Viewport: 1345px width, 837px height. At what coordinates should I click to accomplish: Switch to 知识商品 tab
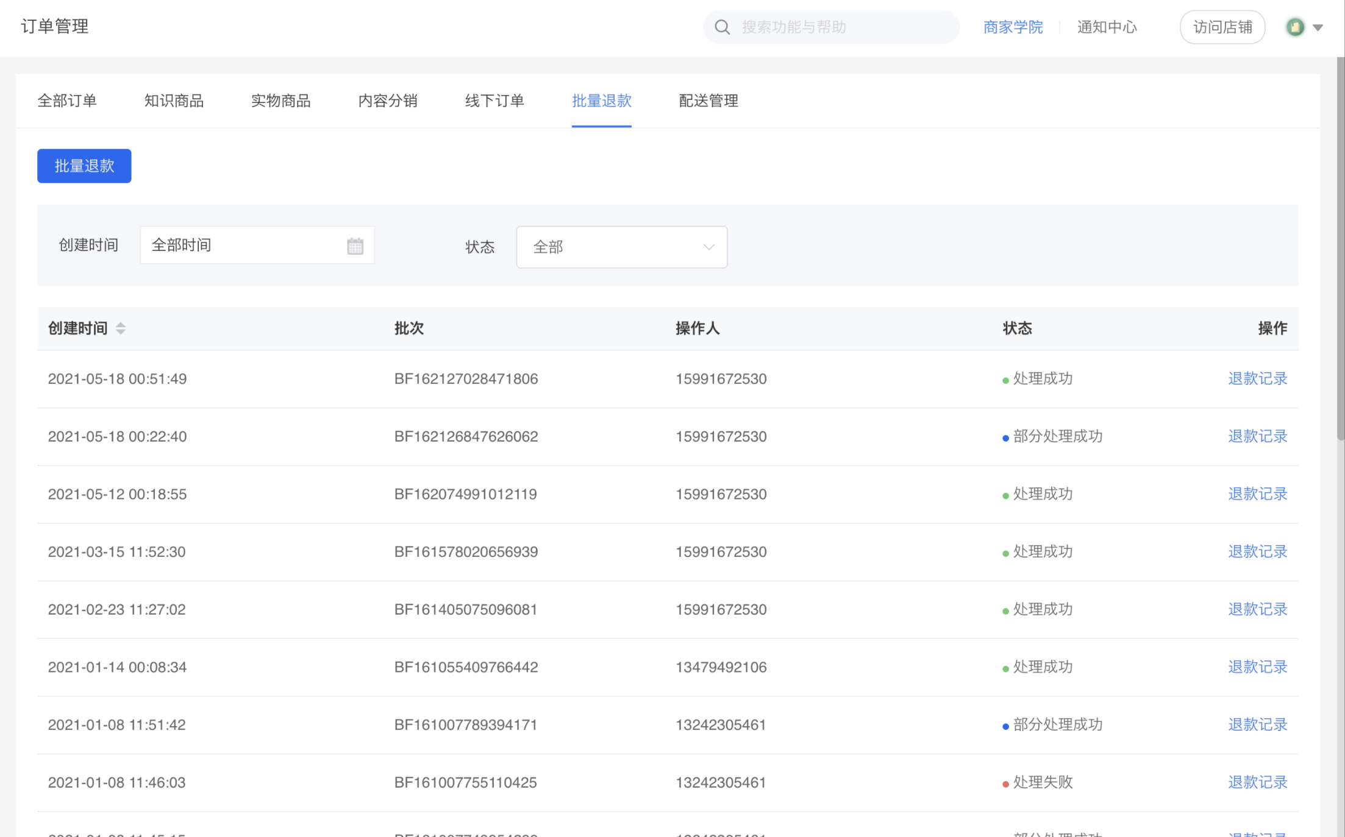coord(174,101)
